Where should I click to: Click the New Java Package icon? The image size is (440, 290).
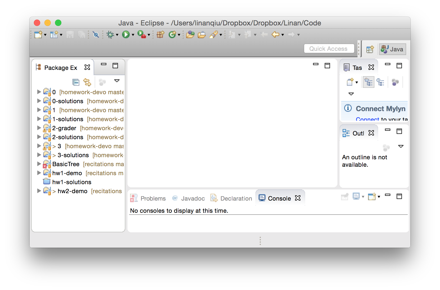(x=160, y=35)
